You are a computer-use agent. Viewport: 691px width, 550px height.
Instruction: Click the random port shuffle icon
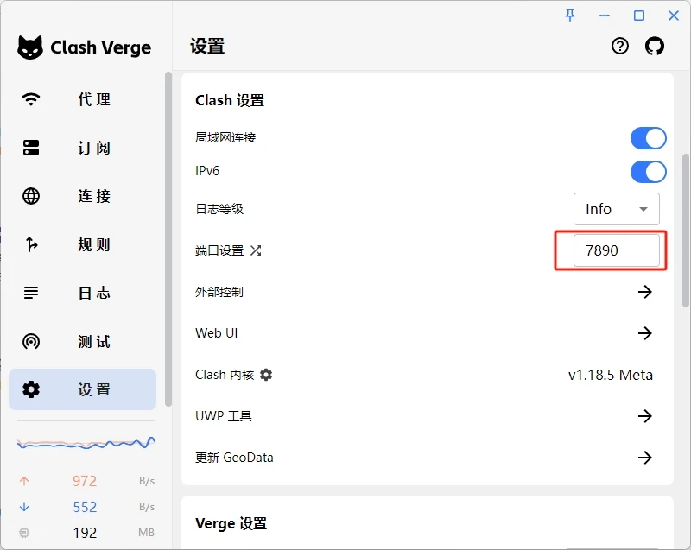point(256,250)
